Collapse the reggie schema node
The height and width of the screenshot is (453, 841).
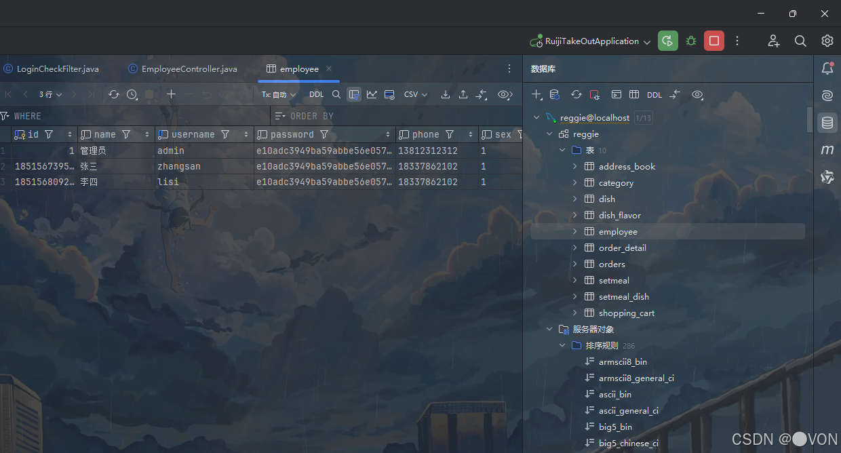(x=549, y=134)
